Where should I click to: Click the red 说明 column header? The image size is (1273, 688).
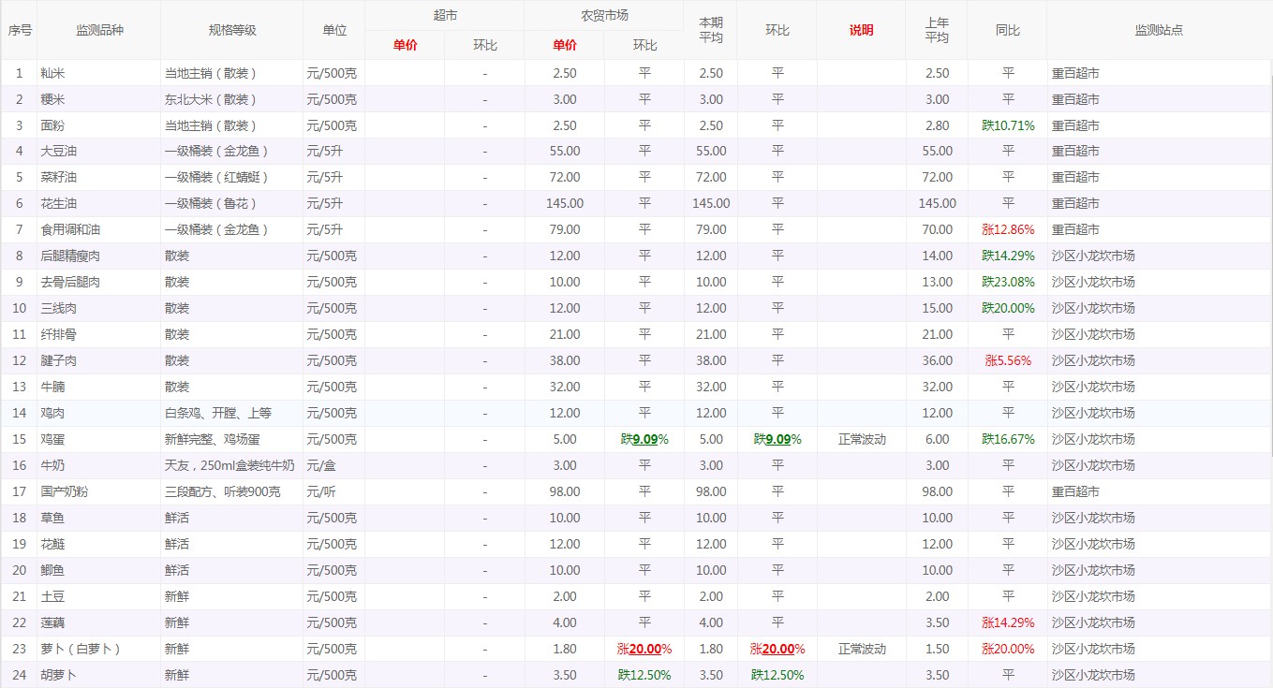(861, 30)
